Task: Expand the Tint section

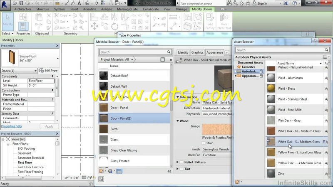Action: (x=178, y=169)
